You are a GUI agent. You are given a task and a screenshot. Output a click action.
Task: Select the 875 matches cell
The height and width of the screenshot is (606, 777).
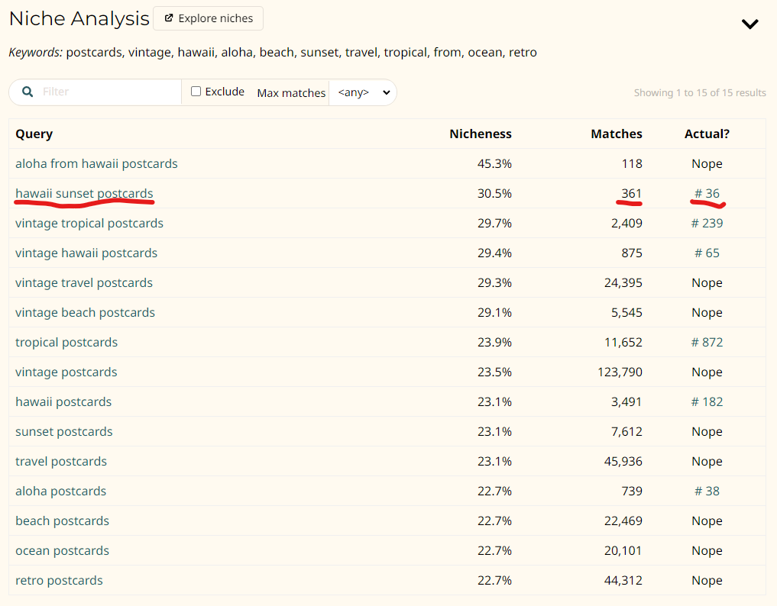(632, 253)
